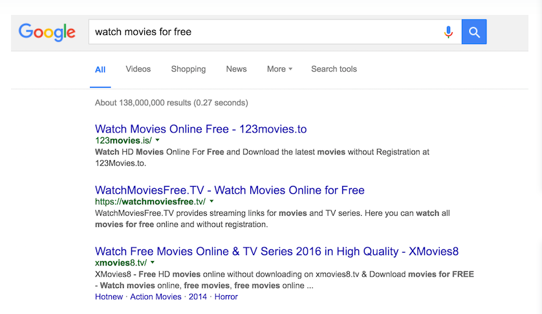Click the Action Movies sitelink

pos(156,297)
